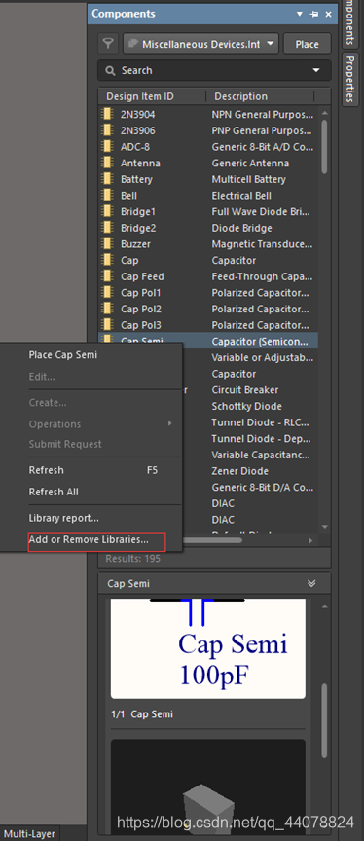The width and height of the screenshot is (364, 841).
Task: Select the Bell component icon
Action: [x=108, y=196]
